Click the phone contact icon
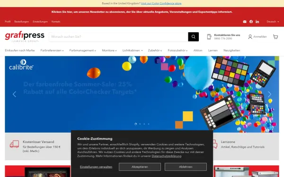Screen dimensions: 284x177 coord(209,37)
